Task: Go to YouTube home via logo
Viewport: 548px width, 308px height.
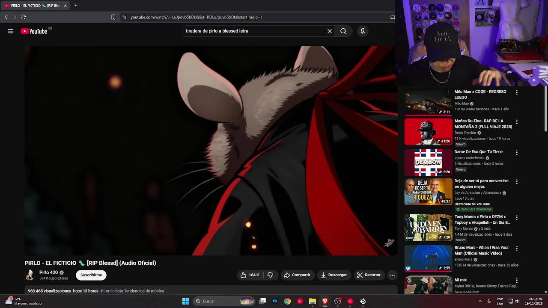Action: 34,31
